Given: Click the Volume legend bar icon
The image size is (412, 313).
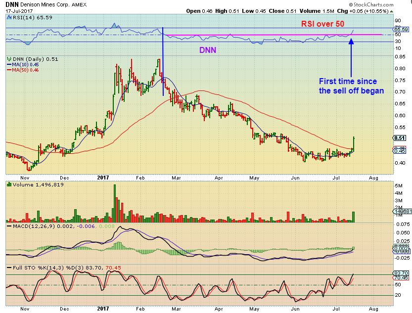Looking at the screenshot, I should (x=9, y=184).
